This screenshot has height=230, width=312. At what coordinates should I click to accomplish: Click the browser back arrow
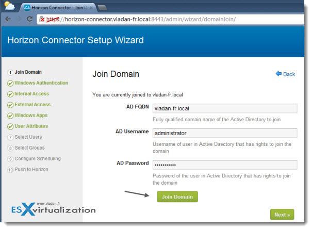tap(8, 19)
